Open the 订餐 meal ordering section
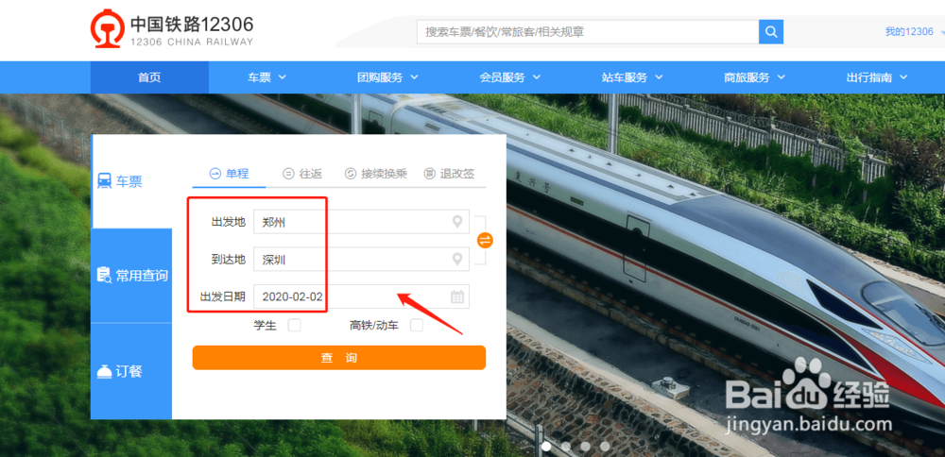The image size is (945, 457). pyautogui.click(x=131, y=371)
